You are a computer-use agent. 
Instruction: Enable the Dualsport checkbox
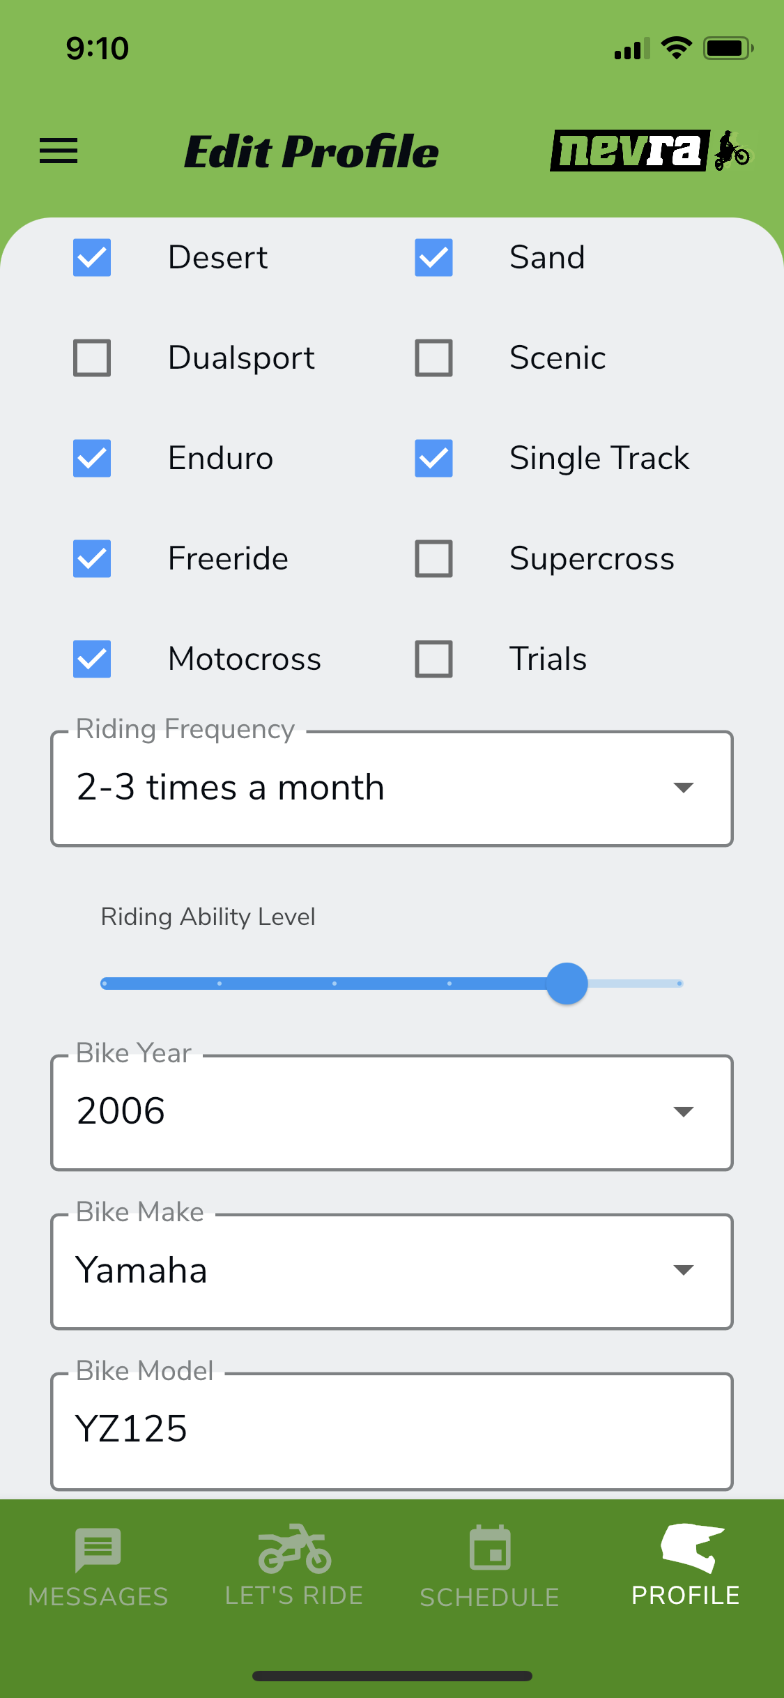[92, 358]
